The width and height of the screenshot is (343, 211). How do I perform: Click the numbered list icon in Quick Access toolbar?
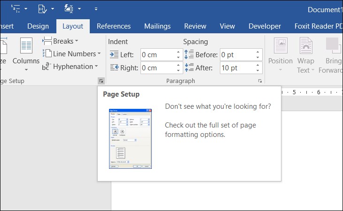click(16, 9)
